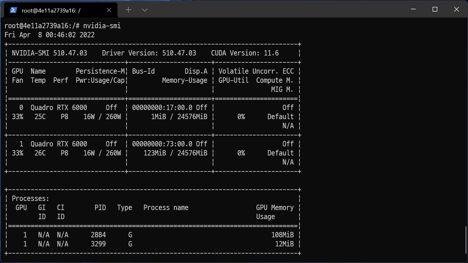Click the Persistence-M column header

coord(100,71)
